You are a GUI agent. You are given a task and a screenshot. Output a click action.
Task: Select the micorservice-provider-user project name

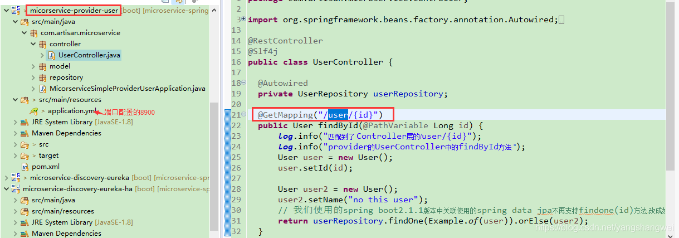click(x=74, y=11)
